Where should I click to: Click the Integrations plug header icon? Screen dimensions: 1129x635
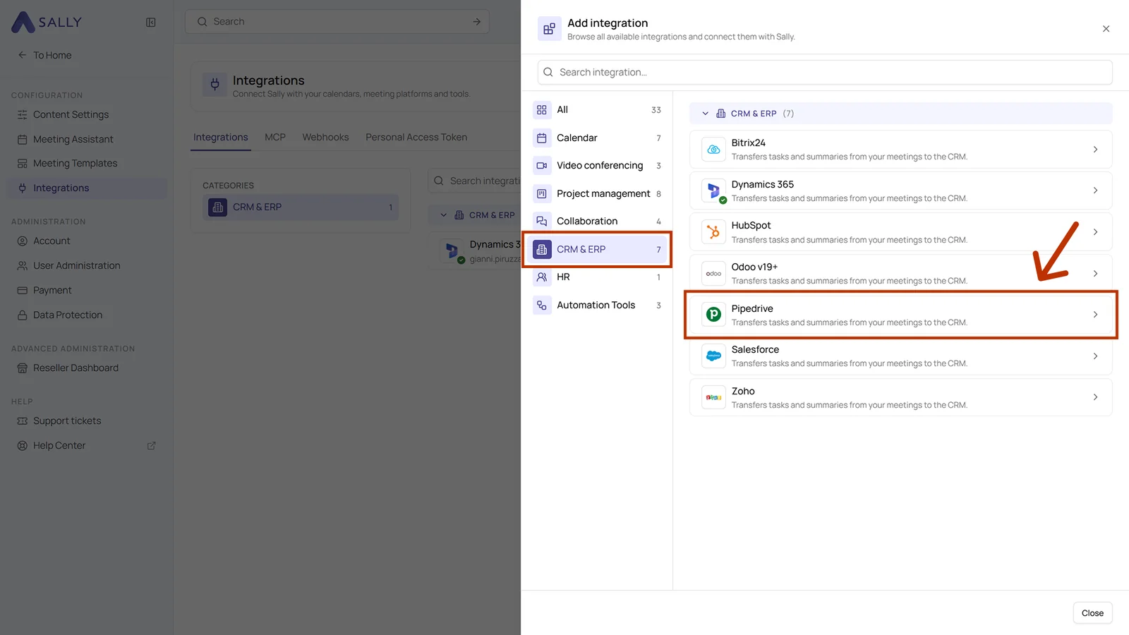coord(215,85)
